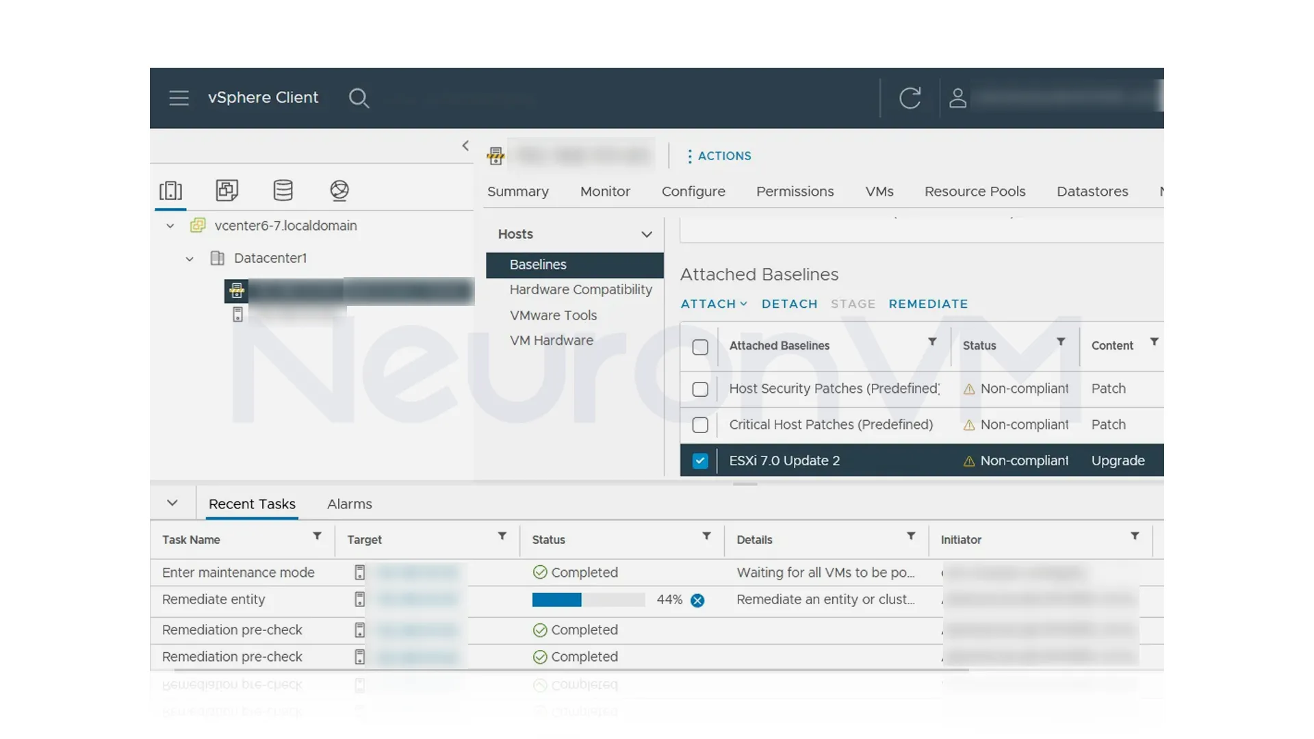Screen dimensions: 1314x739
Task: Filter the Attached Baselines column
Action: click(x=932, y=341)
